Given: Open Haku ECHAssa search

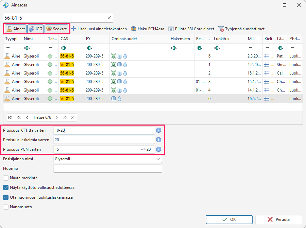Looking at the screenshot, I should [148, 29].
